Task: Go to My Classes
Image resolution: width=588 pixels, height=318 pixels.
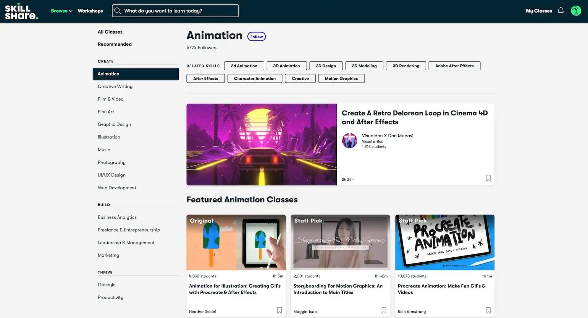Action: [539, 11]
